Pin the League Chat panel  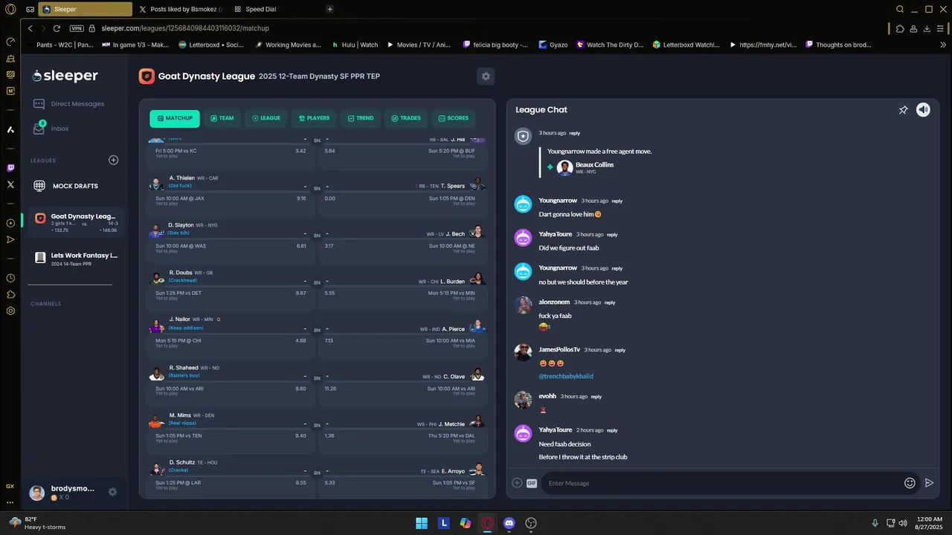pos(903,110)
